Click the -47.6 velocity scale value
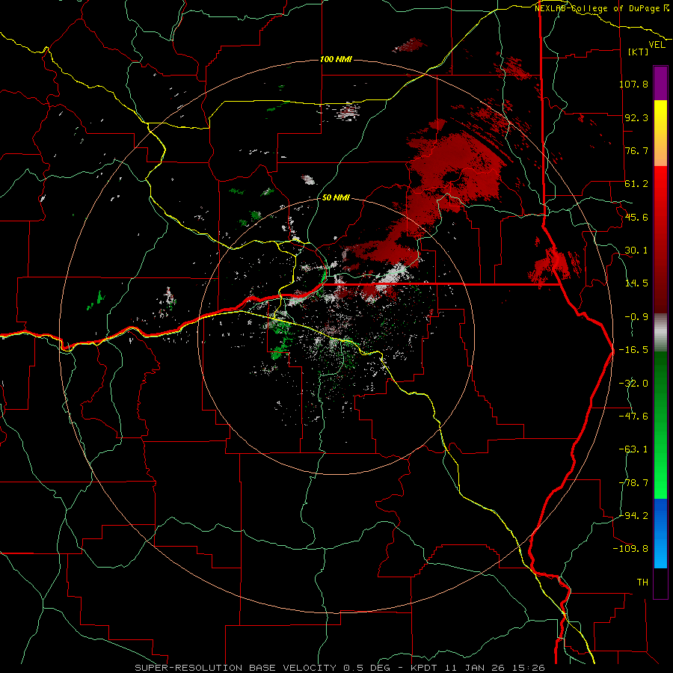Screen dimensions: 673x673 coord(633,417)
